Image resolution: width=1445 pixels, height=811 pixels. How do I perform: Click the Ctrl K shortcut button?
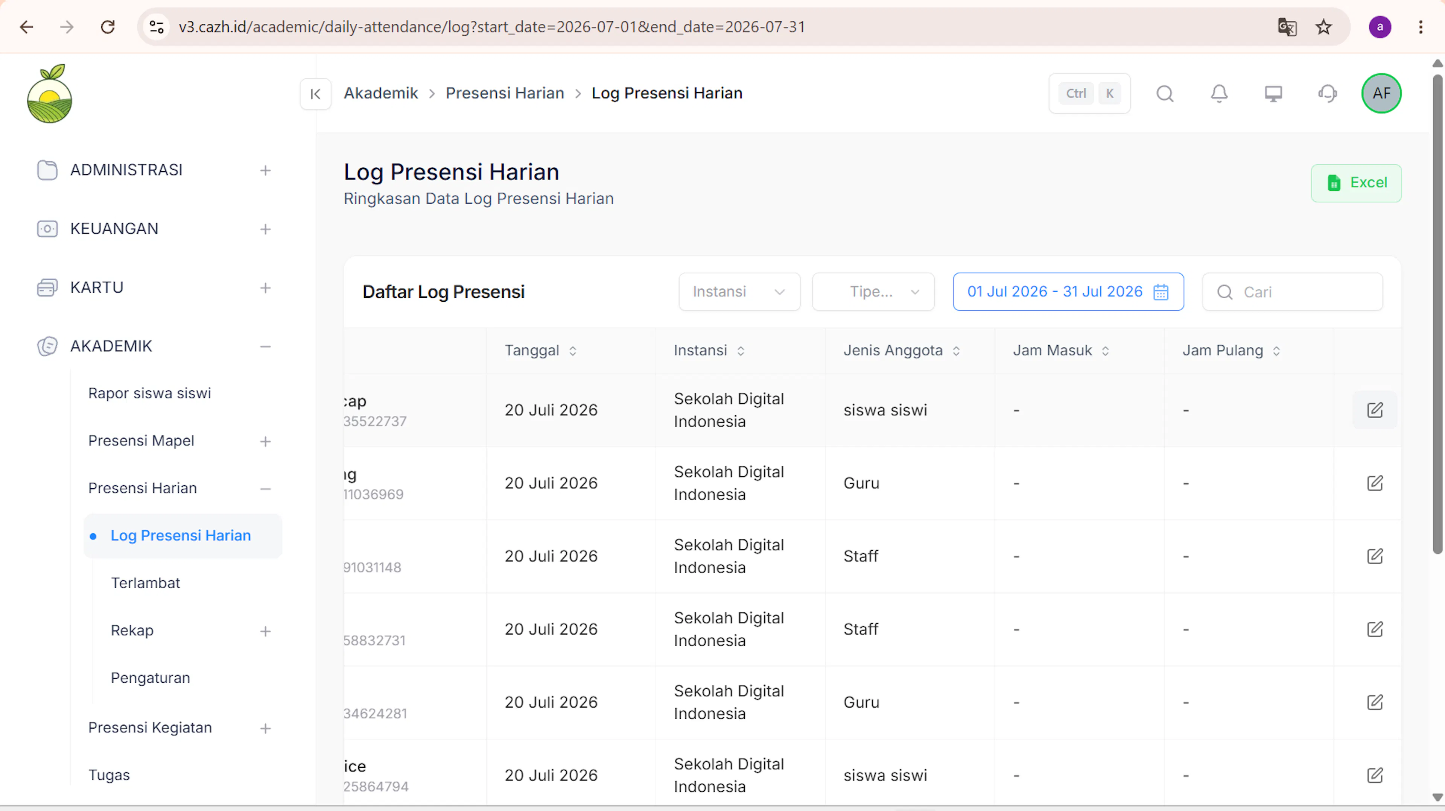click(1089, 94)
